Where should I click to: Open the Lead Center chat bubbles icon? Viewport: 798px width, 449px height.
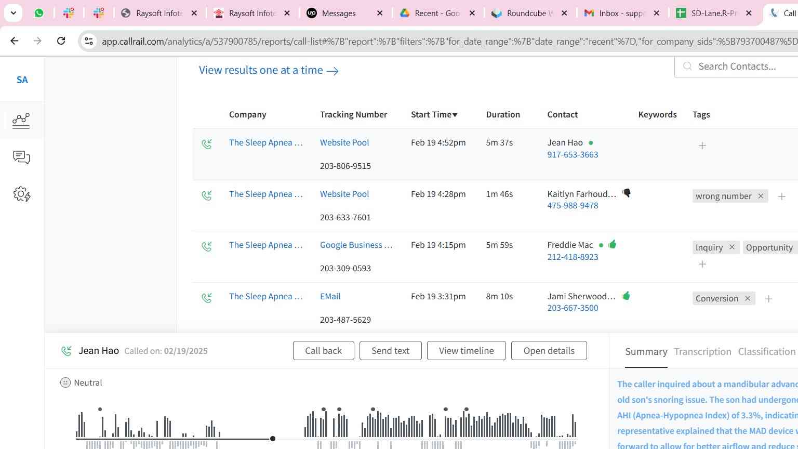click(21, 157)
